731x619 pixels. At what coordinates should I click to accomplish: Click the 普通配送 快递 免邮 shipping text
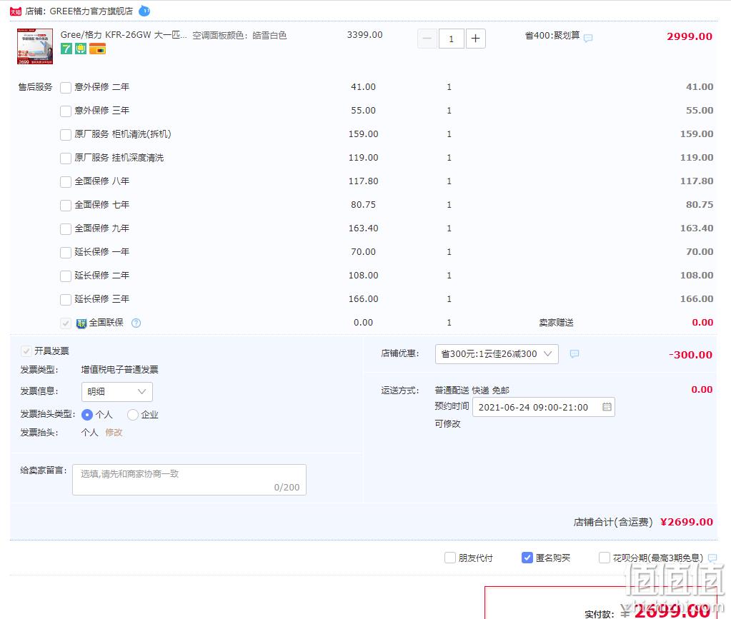coord(472,391)
